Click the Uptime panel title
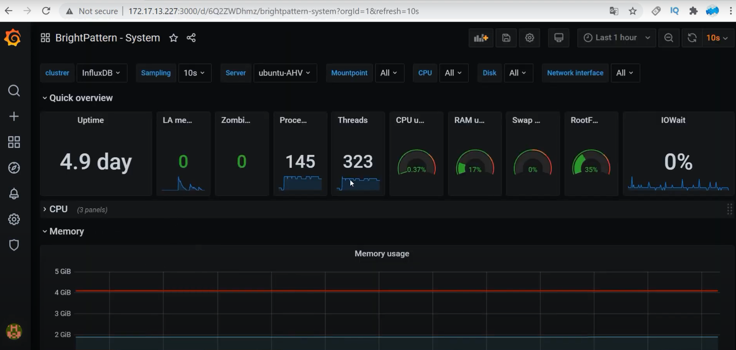Screen dimensions: 736x350 [x=91, y=120]
